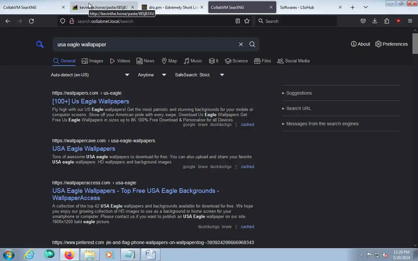Open cached link for wallpapers.com result
This screenshot has height=261, width=418.
pyautogui.click(x=247, y=125)
